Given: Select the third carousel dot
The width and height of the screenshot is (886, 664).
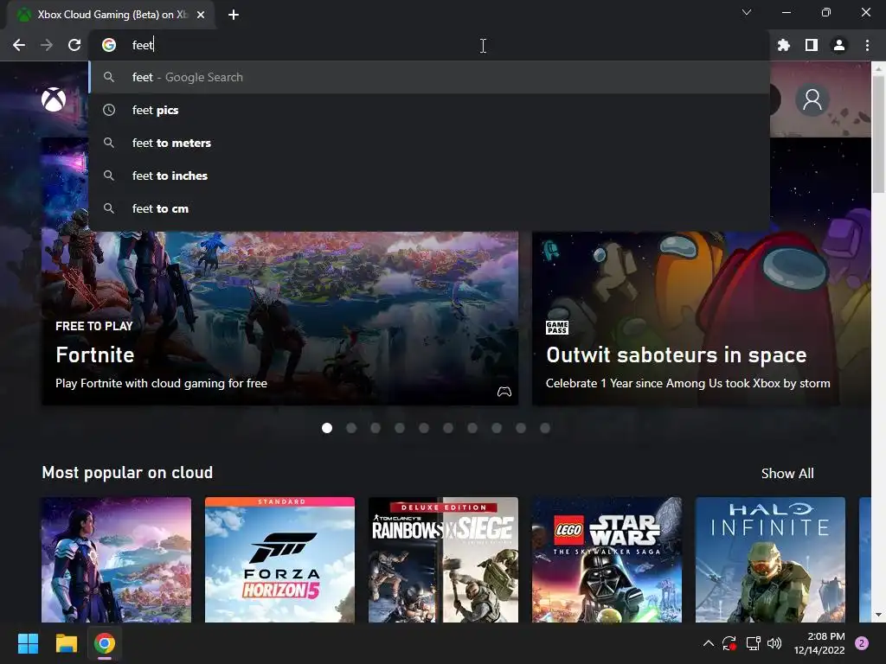Looking at the screenshot, I should [x=376, y=428].
